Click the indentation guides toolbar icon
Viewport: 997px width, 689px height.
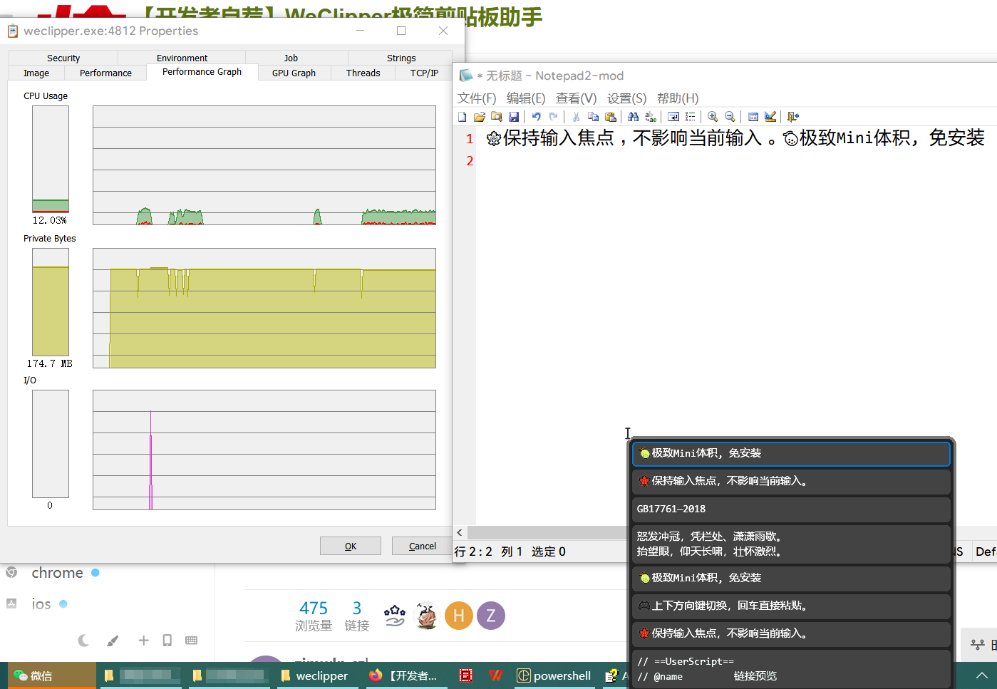click(x=690, y=117)
